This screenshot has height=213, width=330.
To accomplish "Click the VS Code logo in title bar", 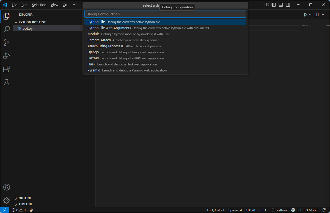I will point(5,5).
